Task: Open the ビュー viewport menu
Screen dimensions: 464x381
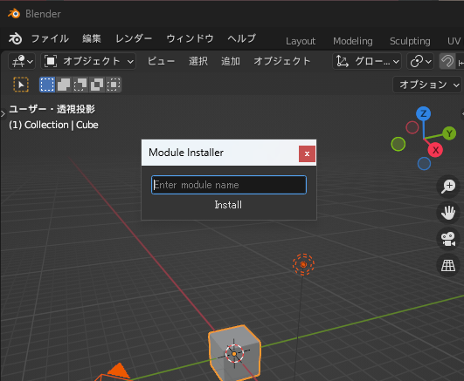Action: 162,61
